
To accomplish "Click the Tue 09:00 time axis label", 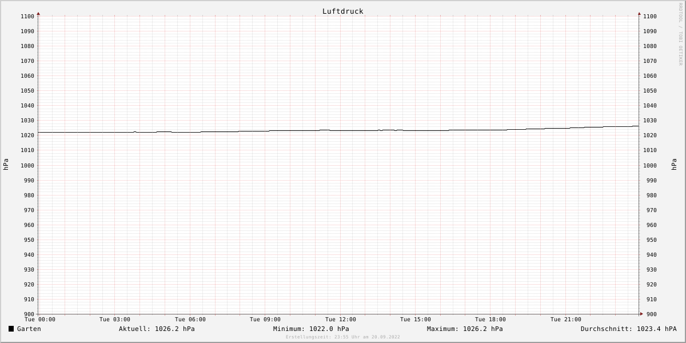I will 265,320.
